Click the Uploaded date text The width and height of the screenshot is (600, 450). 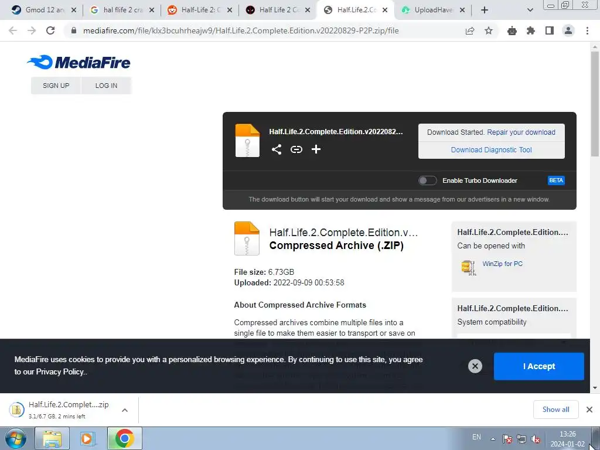coord(289,283)
